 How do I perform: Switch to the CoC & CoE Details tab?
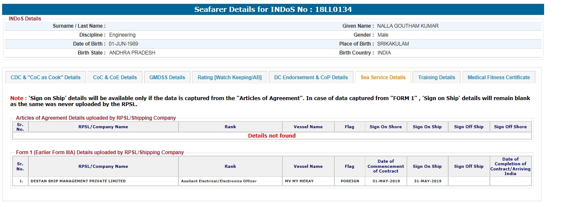tap(115, 78)
